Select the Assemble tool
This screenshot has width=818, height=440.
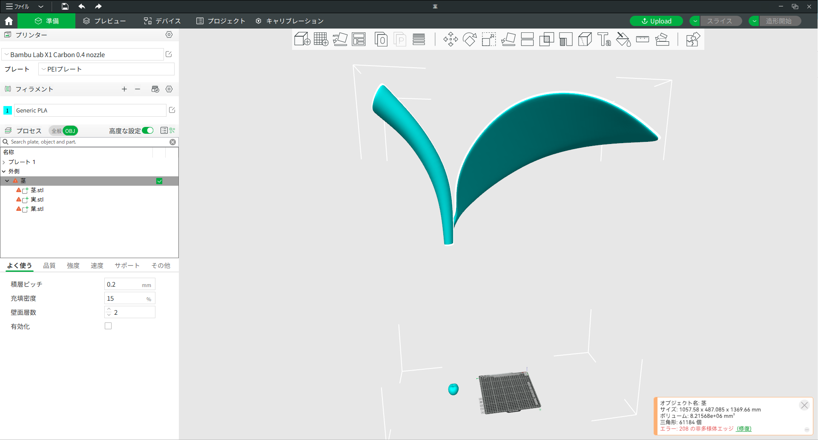pyautogui.click(x=662, y=40)
